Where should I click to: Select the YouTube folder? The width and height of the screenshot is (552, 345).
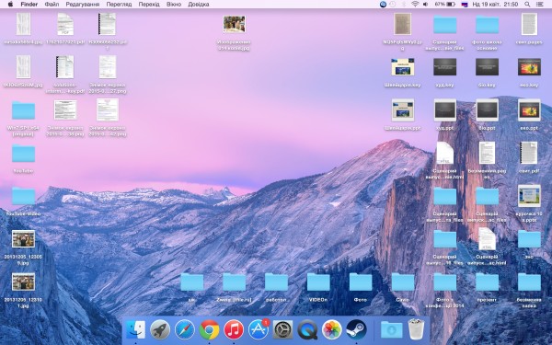(x=23, y=154)
